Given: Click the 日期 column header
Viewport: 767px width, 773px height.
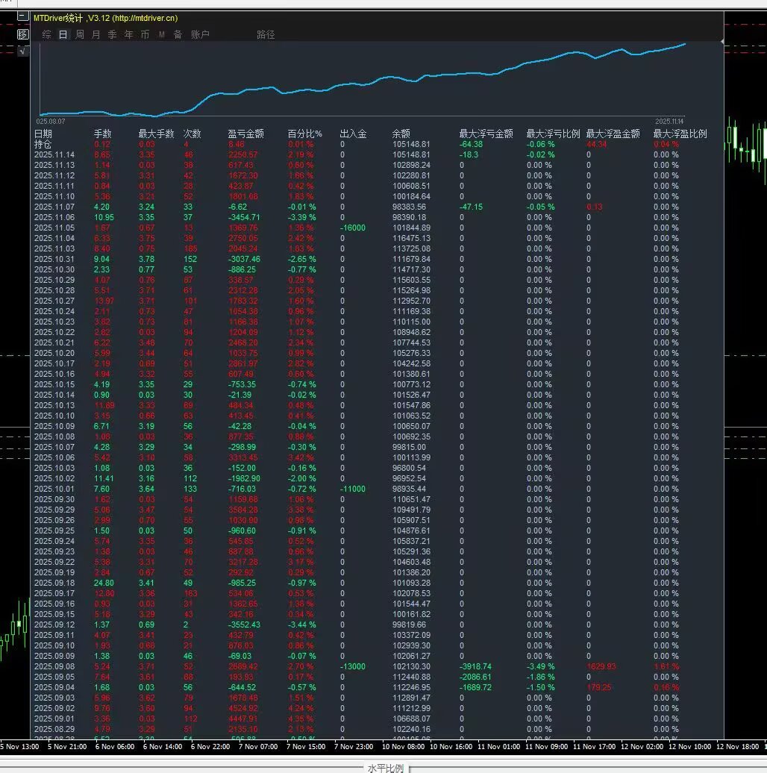Looking at the screenshot, I should coord(43,134).
